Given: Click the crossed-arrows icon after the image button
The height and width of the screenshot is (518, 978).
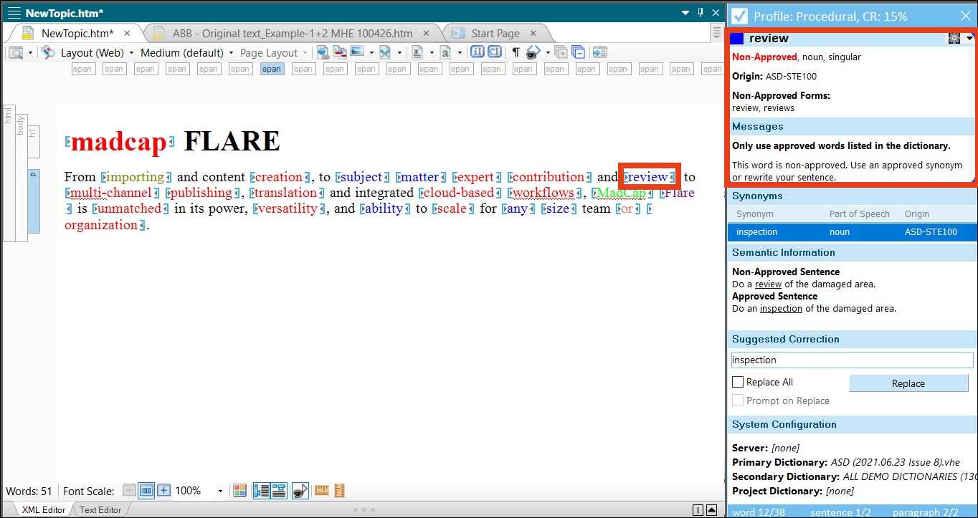Looking at the screenshot, I should click(x=385, y=52).
